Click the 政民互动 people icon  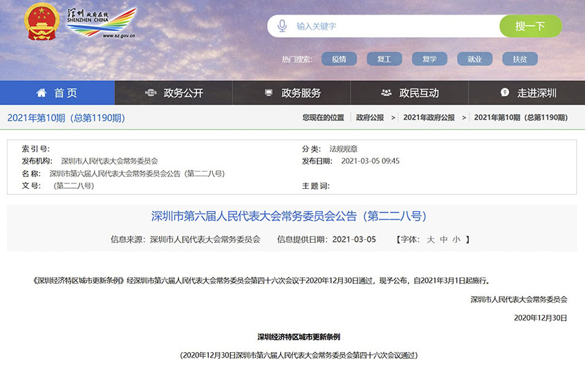click(x=386, y=93)
